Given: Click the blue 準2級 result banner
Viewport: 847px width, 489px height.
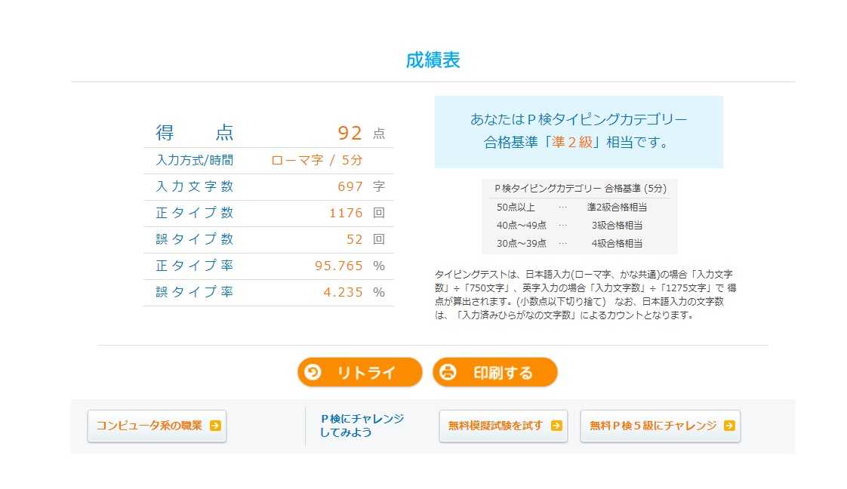Looking at the screenshot, I should click(x=578, y=132).
